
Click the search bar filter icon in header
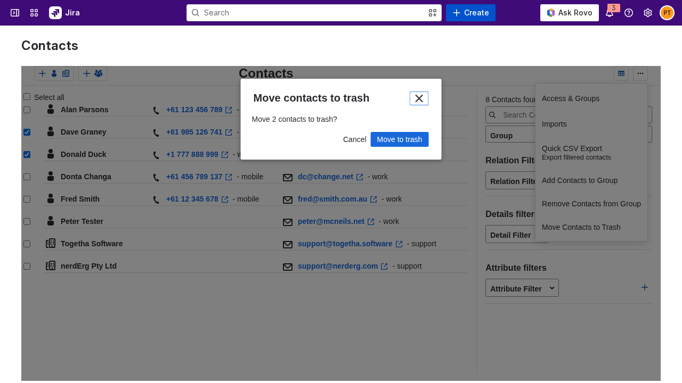click(x=433, y=13)
